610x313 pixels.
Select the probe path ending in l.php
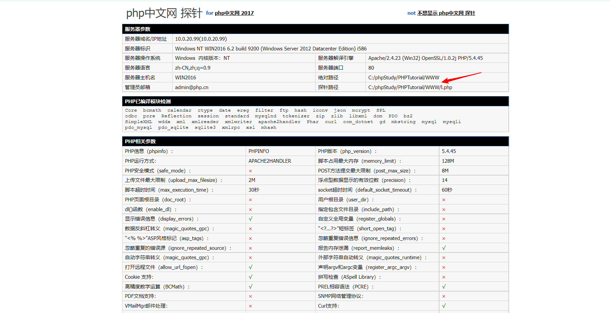[x=410, y=87]
